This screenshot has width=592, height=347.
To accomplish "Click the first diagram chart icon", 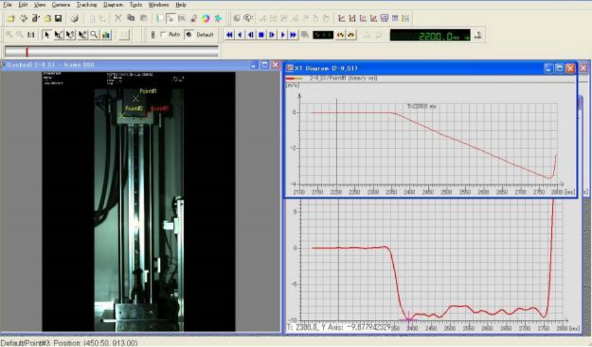I will tap(342, 18).
